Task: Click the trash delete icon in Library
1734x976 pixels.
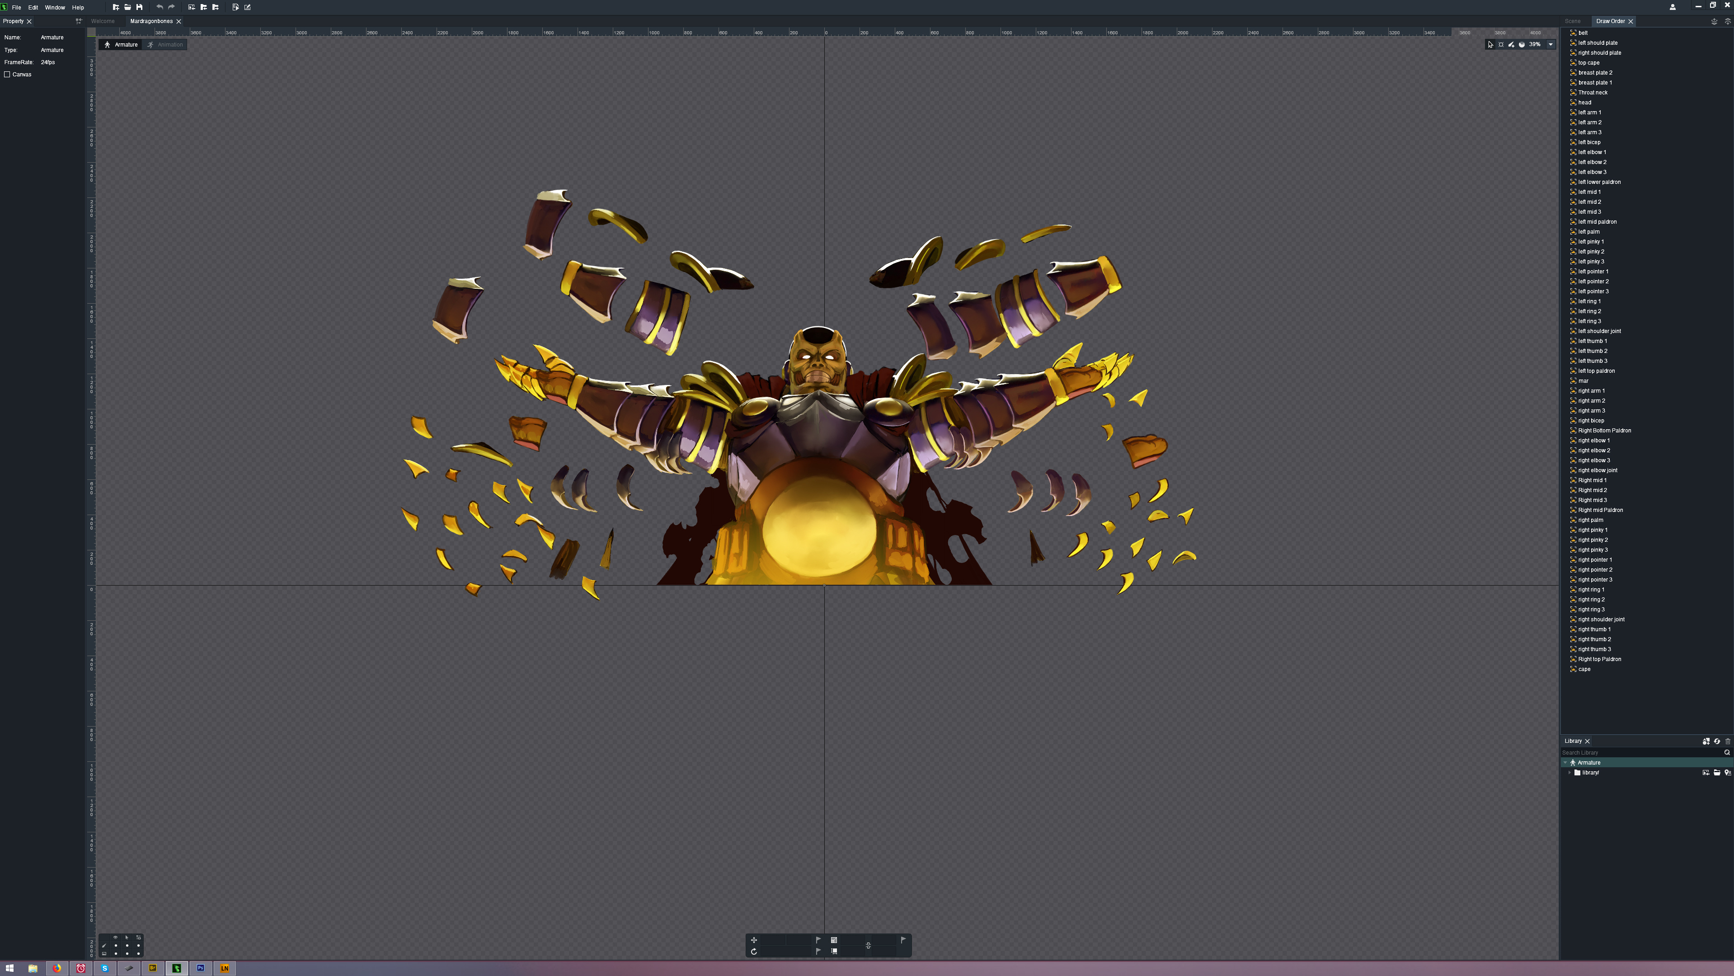Action: (x=1727, y=741)
